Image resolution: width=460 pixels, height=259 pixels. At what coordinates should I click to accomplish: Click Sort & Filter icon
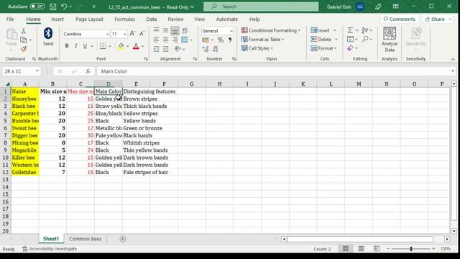[x=365, y=30]
